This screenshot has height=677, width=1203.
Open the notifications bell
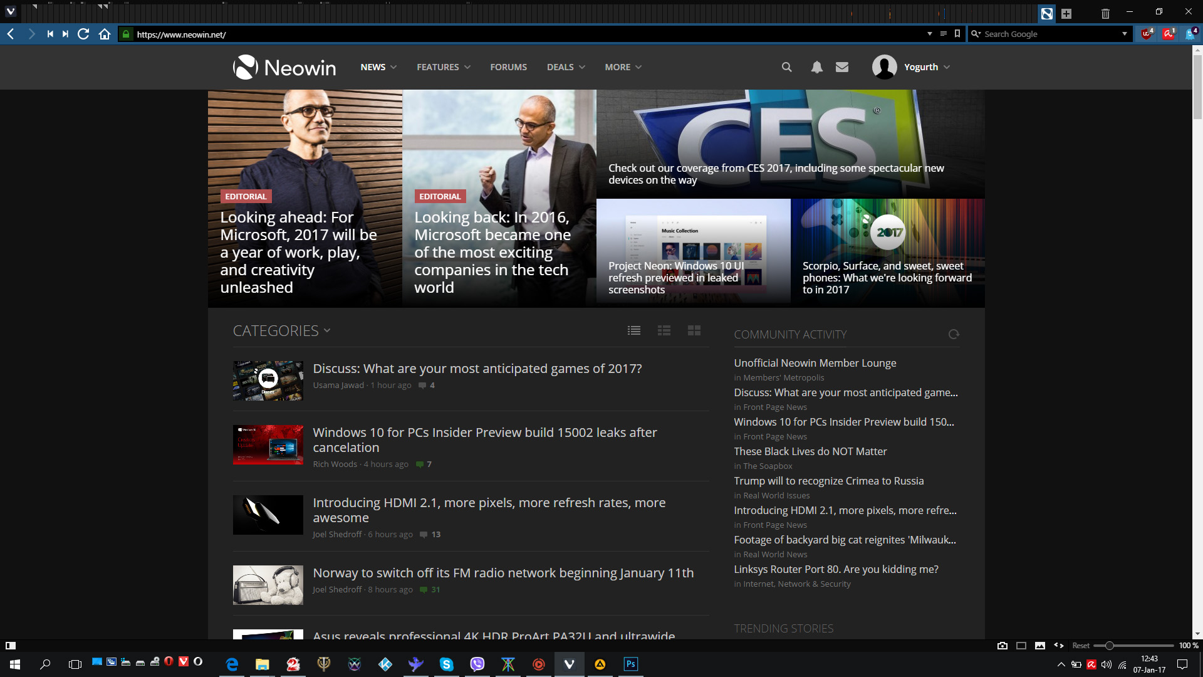[816, 67]
